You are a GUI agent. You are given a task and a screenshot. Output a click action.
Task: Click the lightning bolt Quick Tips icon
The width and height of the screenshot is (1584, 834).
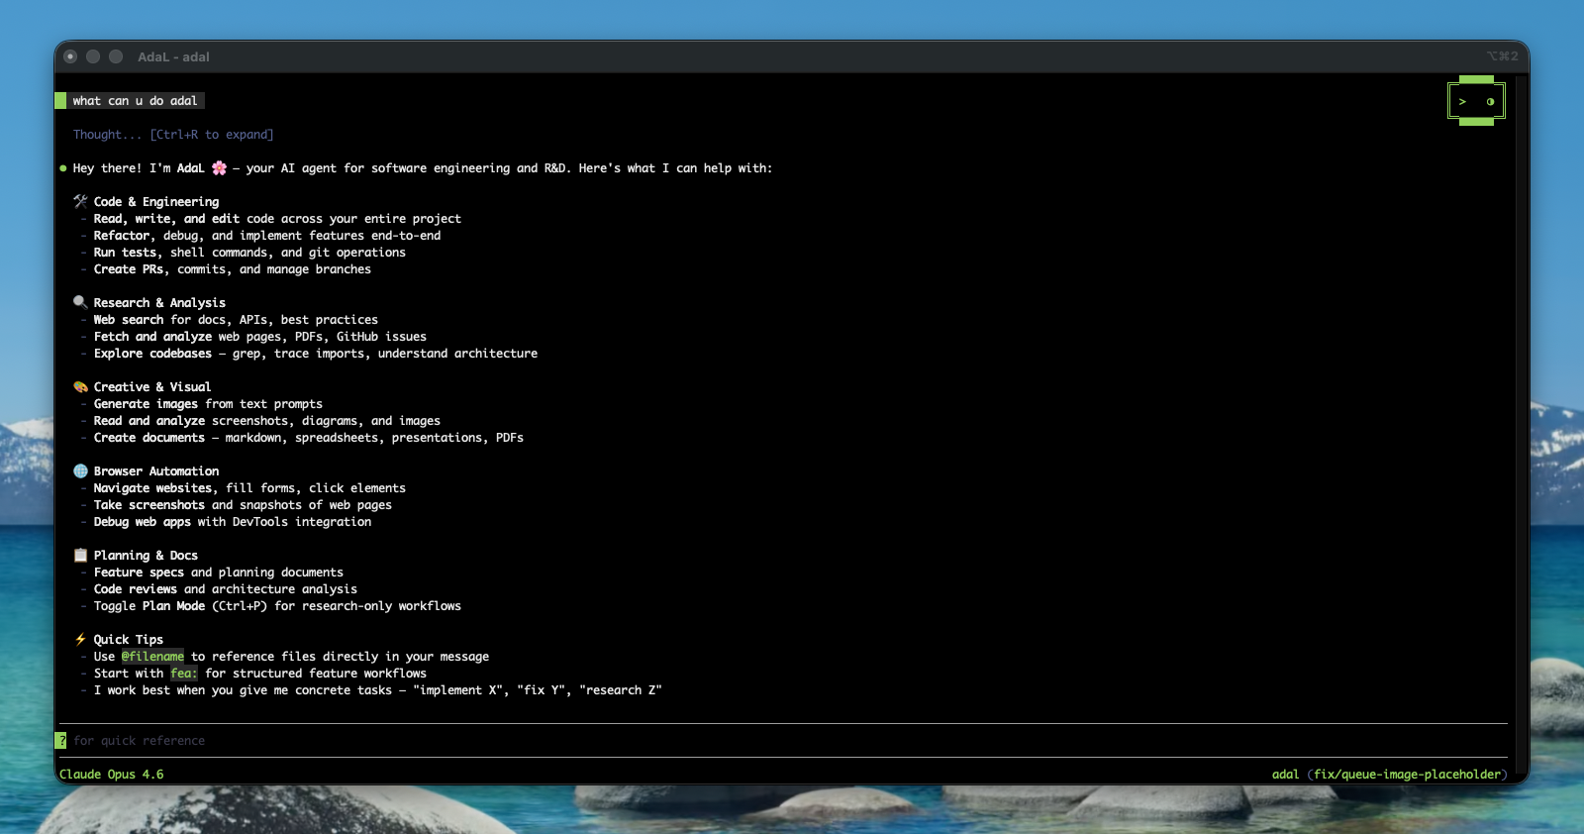coord(80,639)
